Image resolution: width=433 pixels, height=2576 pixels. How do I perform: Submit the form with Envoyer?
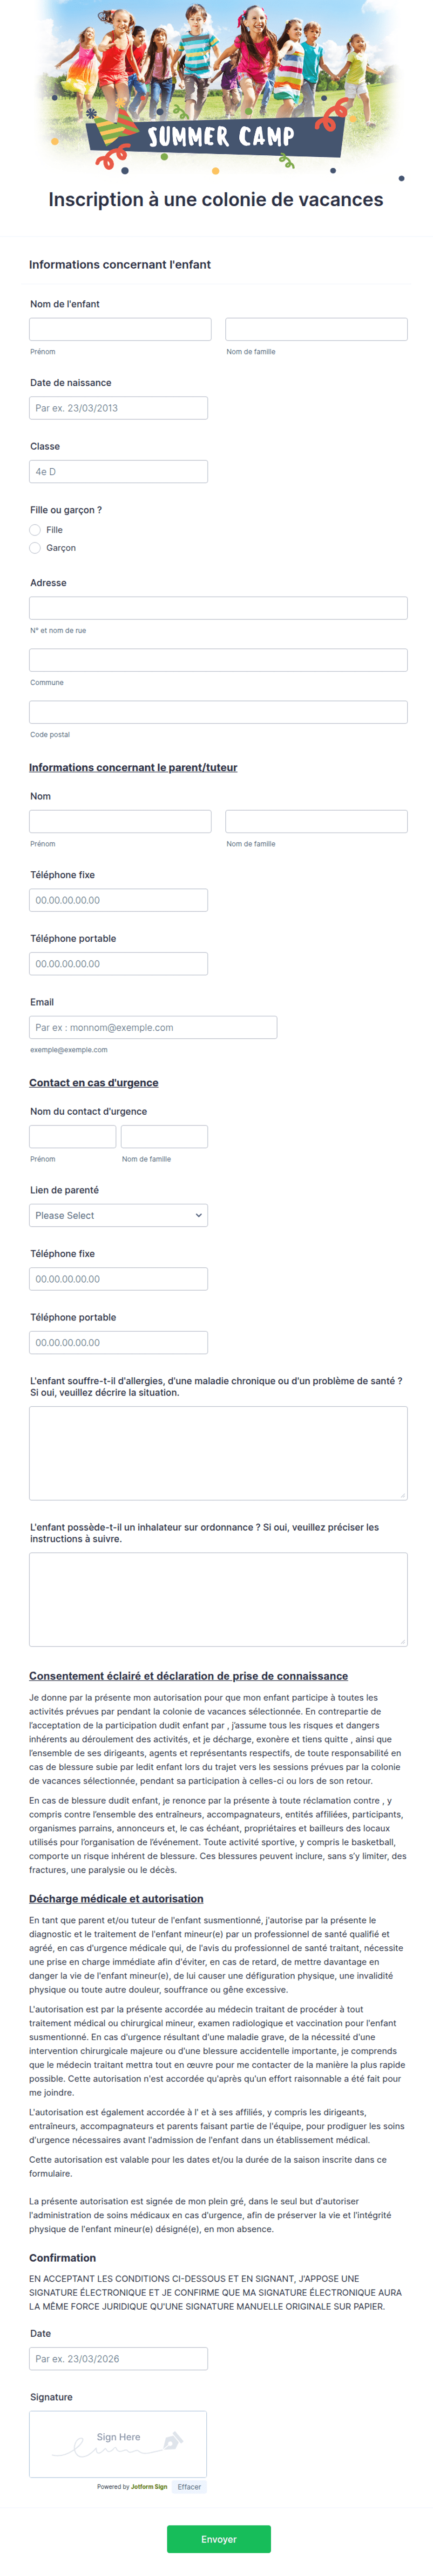click(x=218, y=2538)
